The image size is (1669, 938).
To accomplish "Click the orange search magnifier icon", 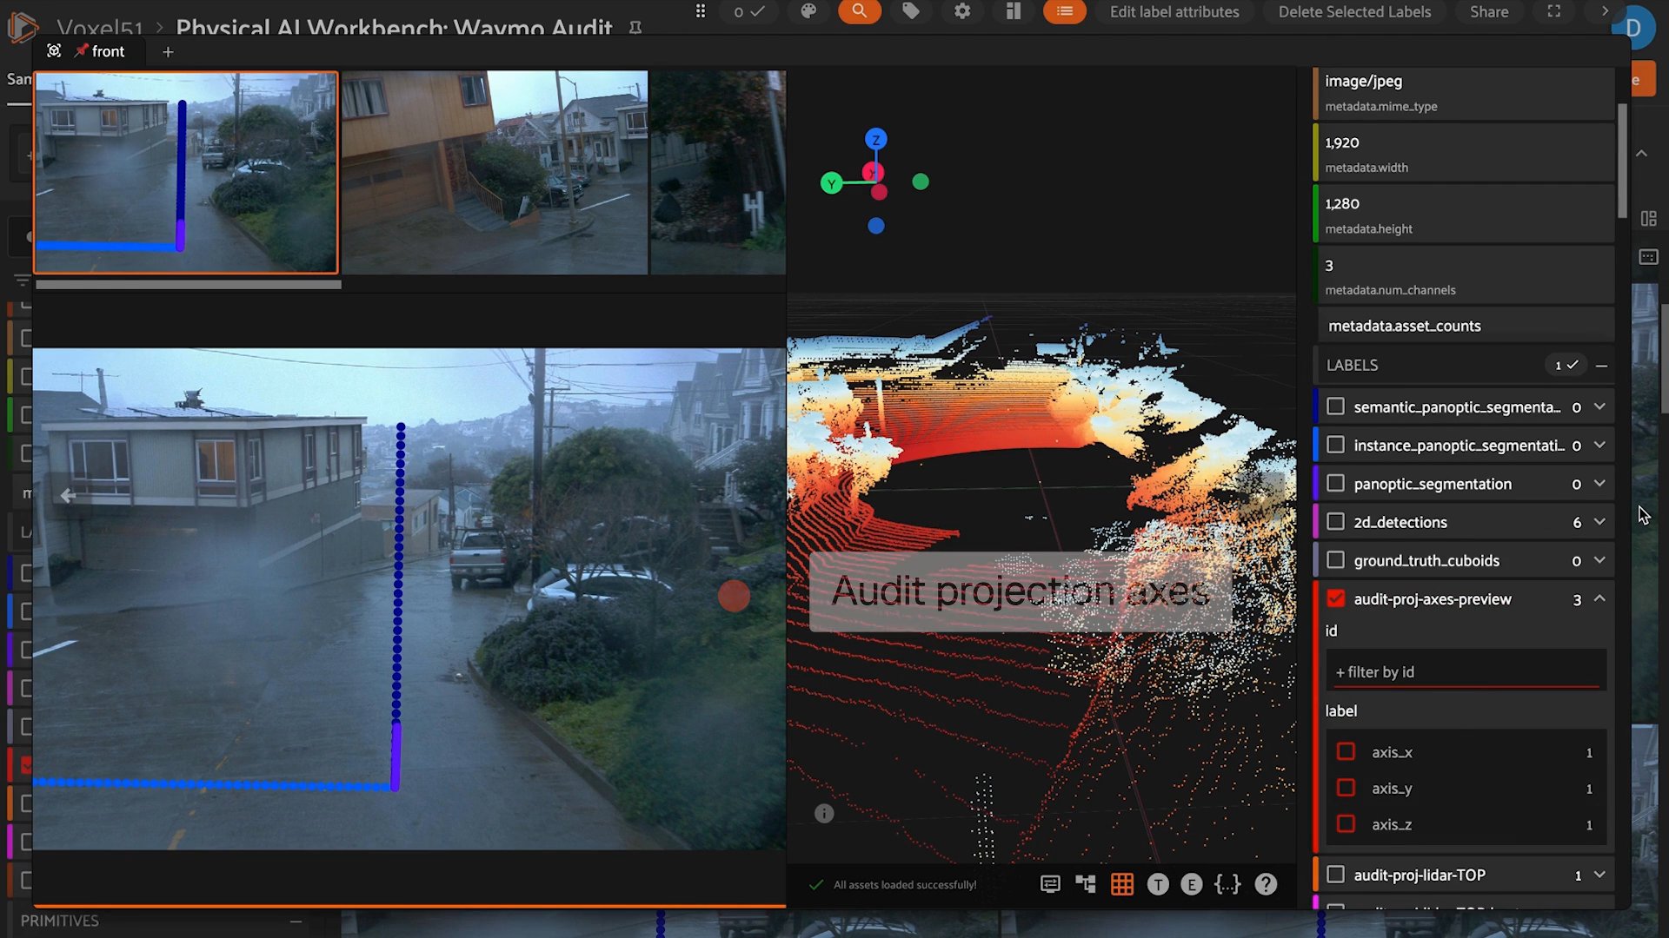I will coord(859,11).
